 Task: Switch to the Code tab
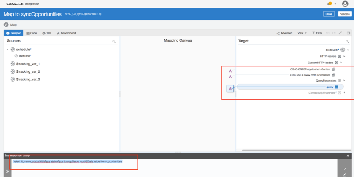(32, 33)
